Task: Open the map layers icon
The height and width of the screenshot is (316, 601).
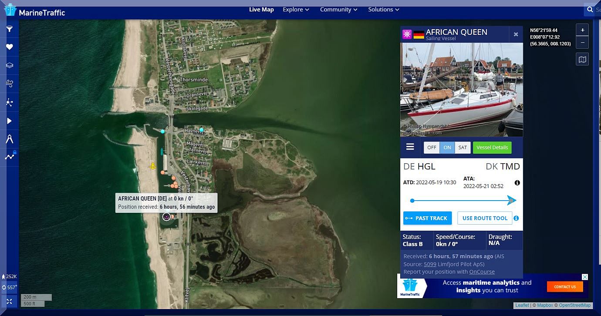Action: 9,65
